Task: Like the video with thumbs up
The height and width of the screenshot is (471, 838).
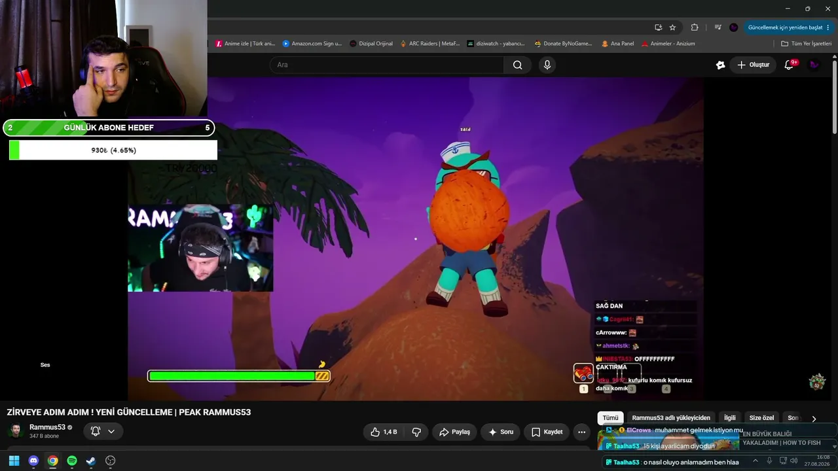Action: pyautogui.click(x=384, y=432)
